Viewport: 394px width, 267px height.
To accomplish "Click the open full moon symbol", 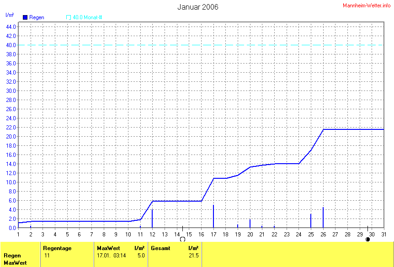I will point(182,239).
